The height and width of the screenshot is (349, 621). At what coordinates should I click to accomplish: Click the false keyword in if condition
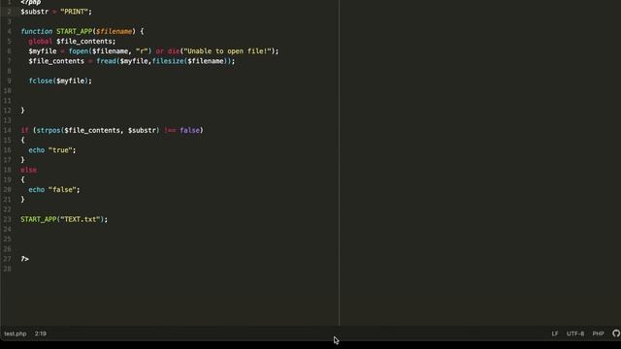[190, 130]
